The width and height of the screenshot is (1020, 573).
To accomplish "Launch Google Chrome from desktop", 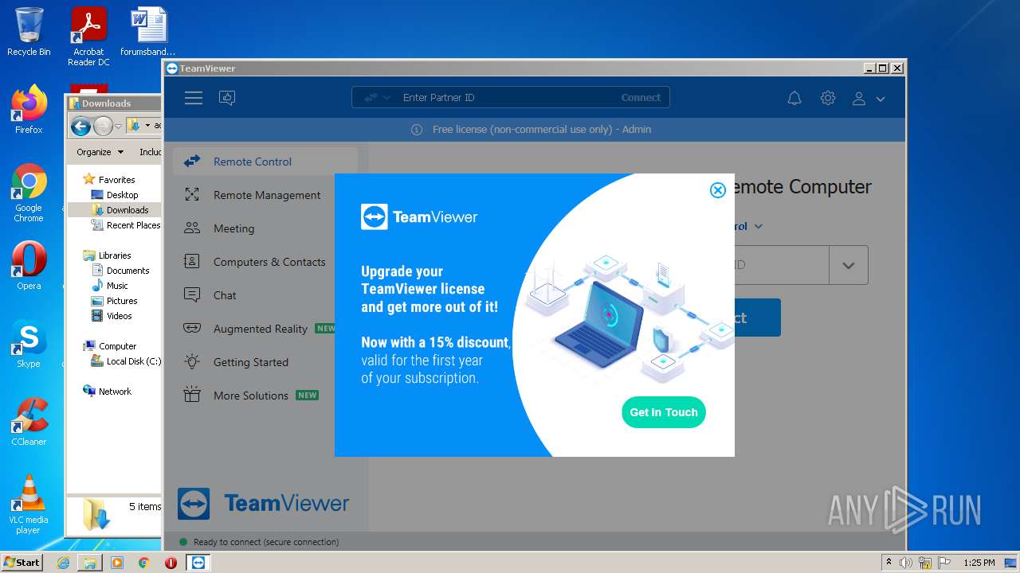I will [29, 193].
